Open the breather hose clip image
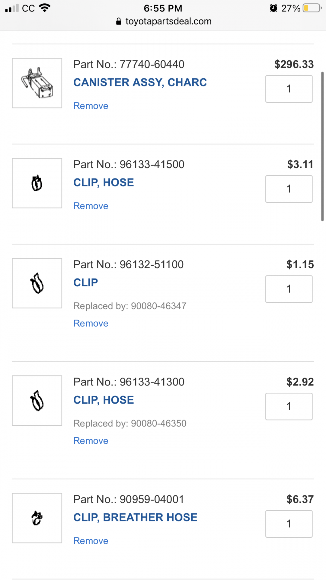 tap(37, 518)
